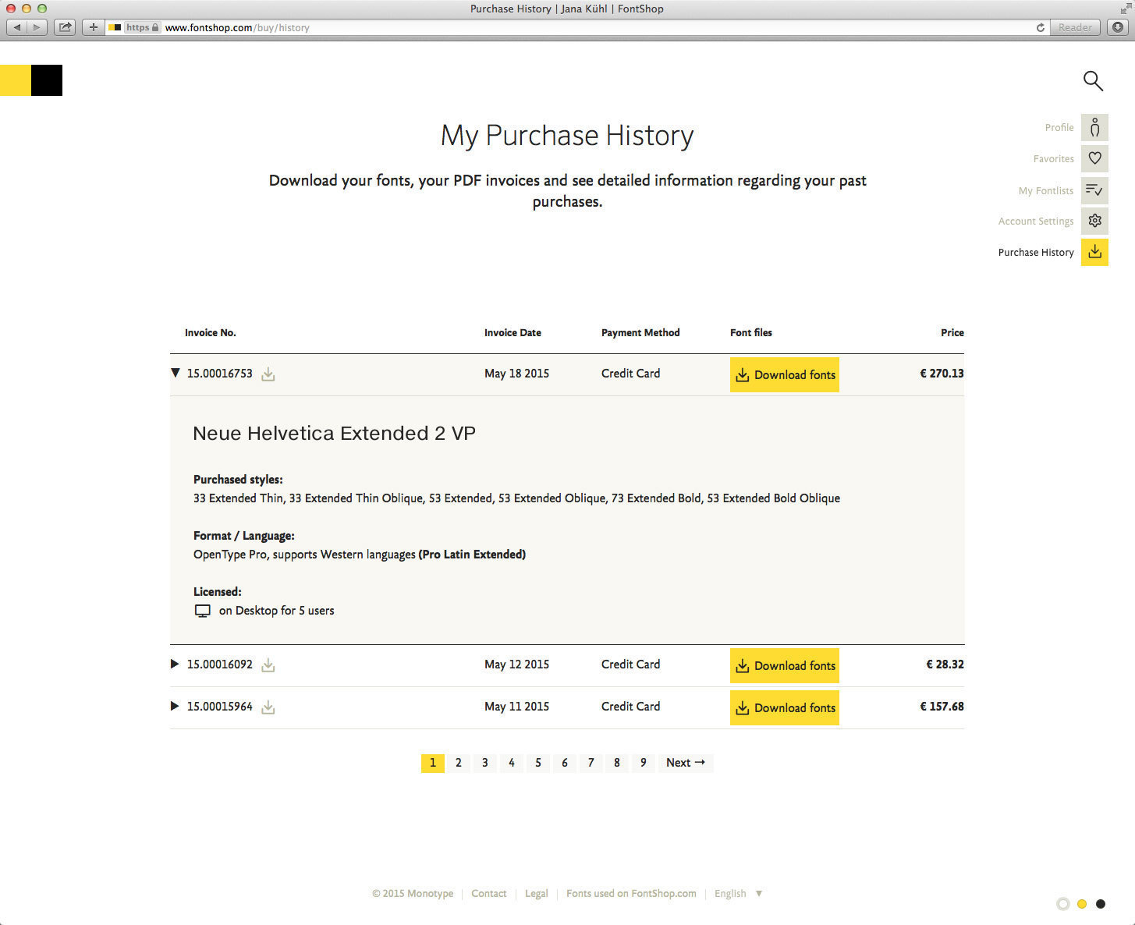This screenshot has width=1135, height=925.
Task: Go to pagination page 3
Action: [485, 763]
